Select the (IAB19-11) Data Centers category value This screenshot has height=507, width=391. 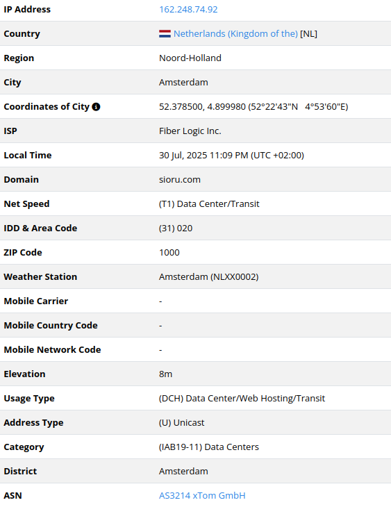(209, 447)
